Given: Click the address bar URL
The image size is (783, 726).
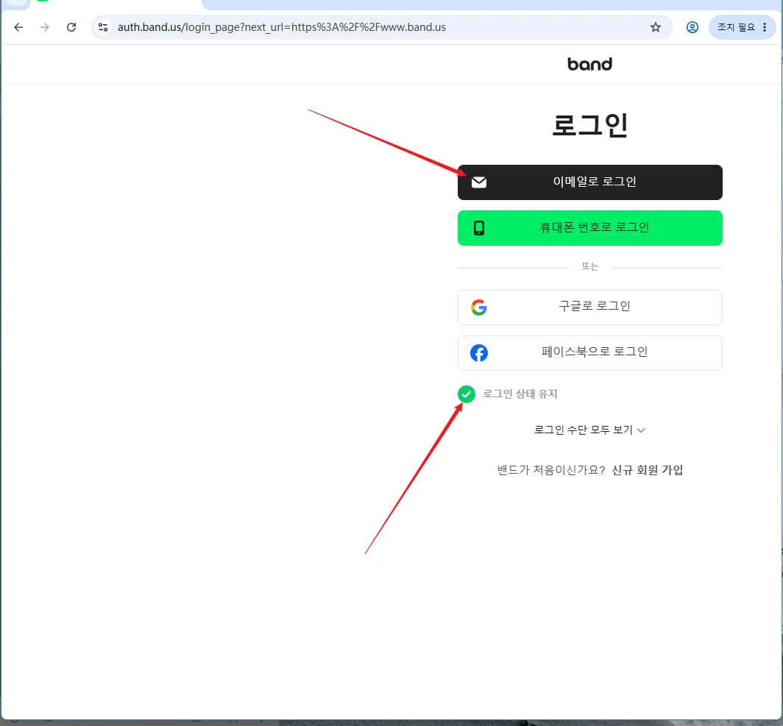Looking at the screenshot, I should (x=282, y=27).
